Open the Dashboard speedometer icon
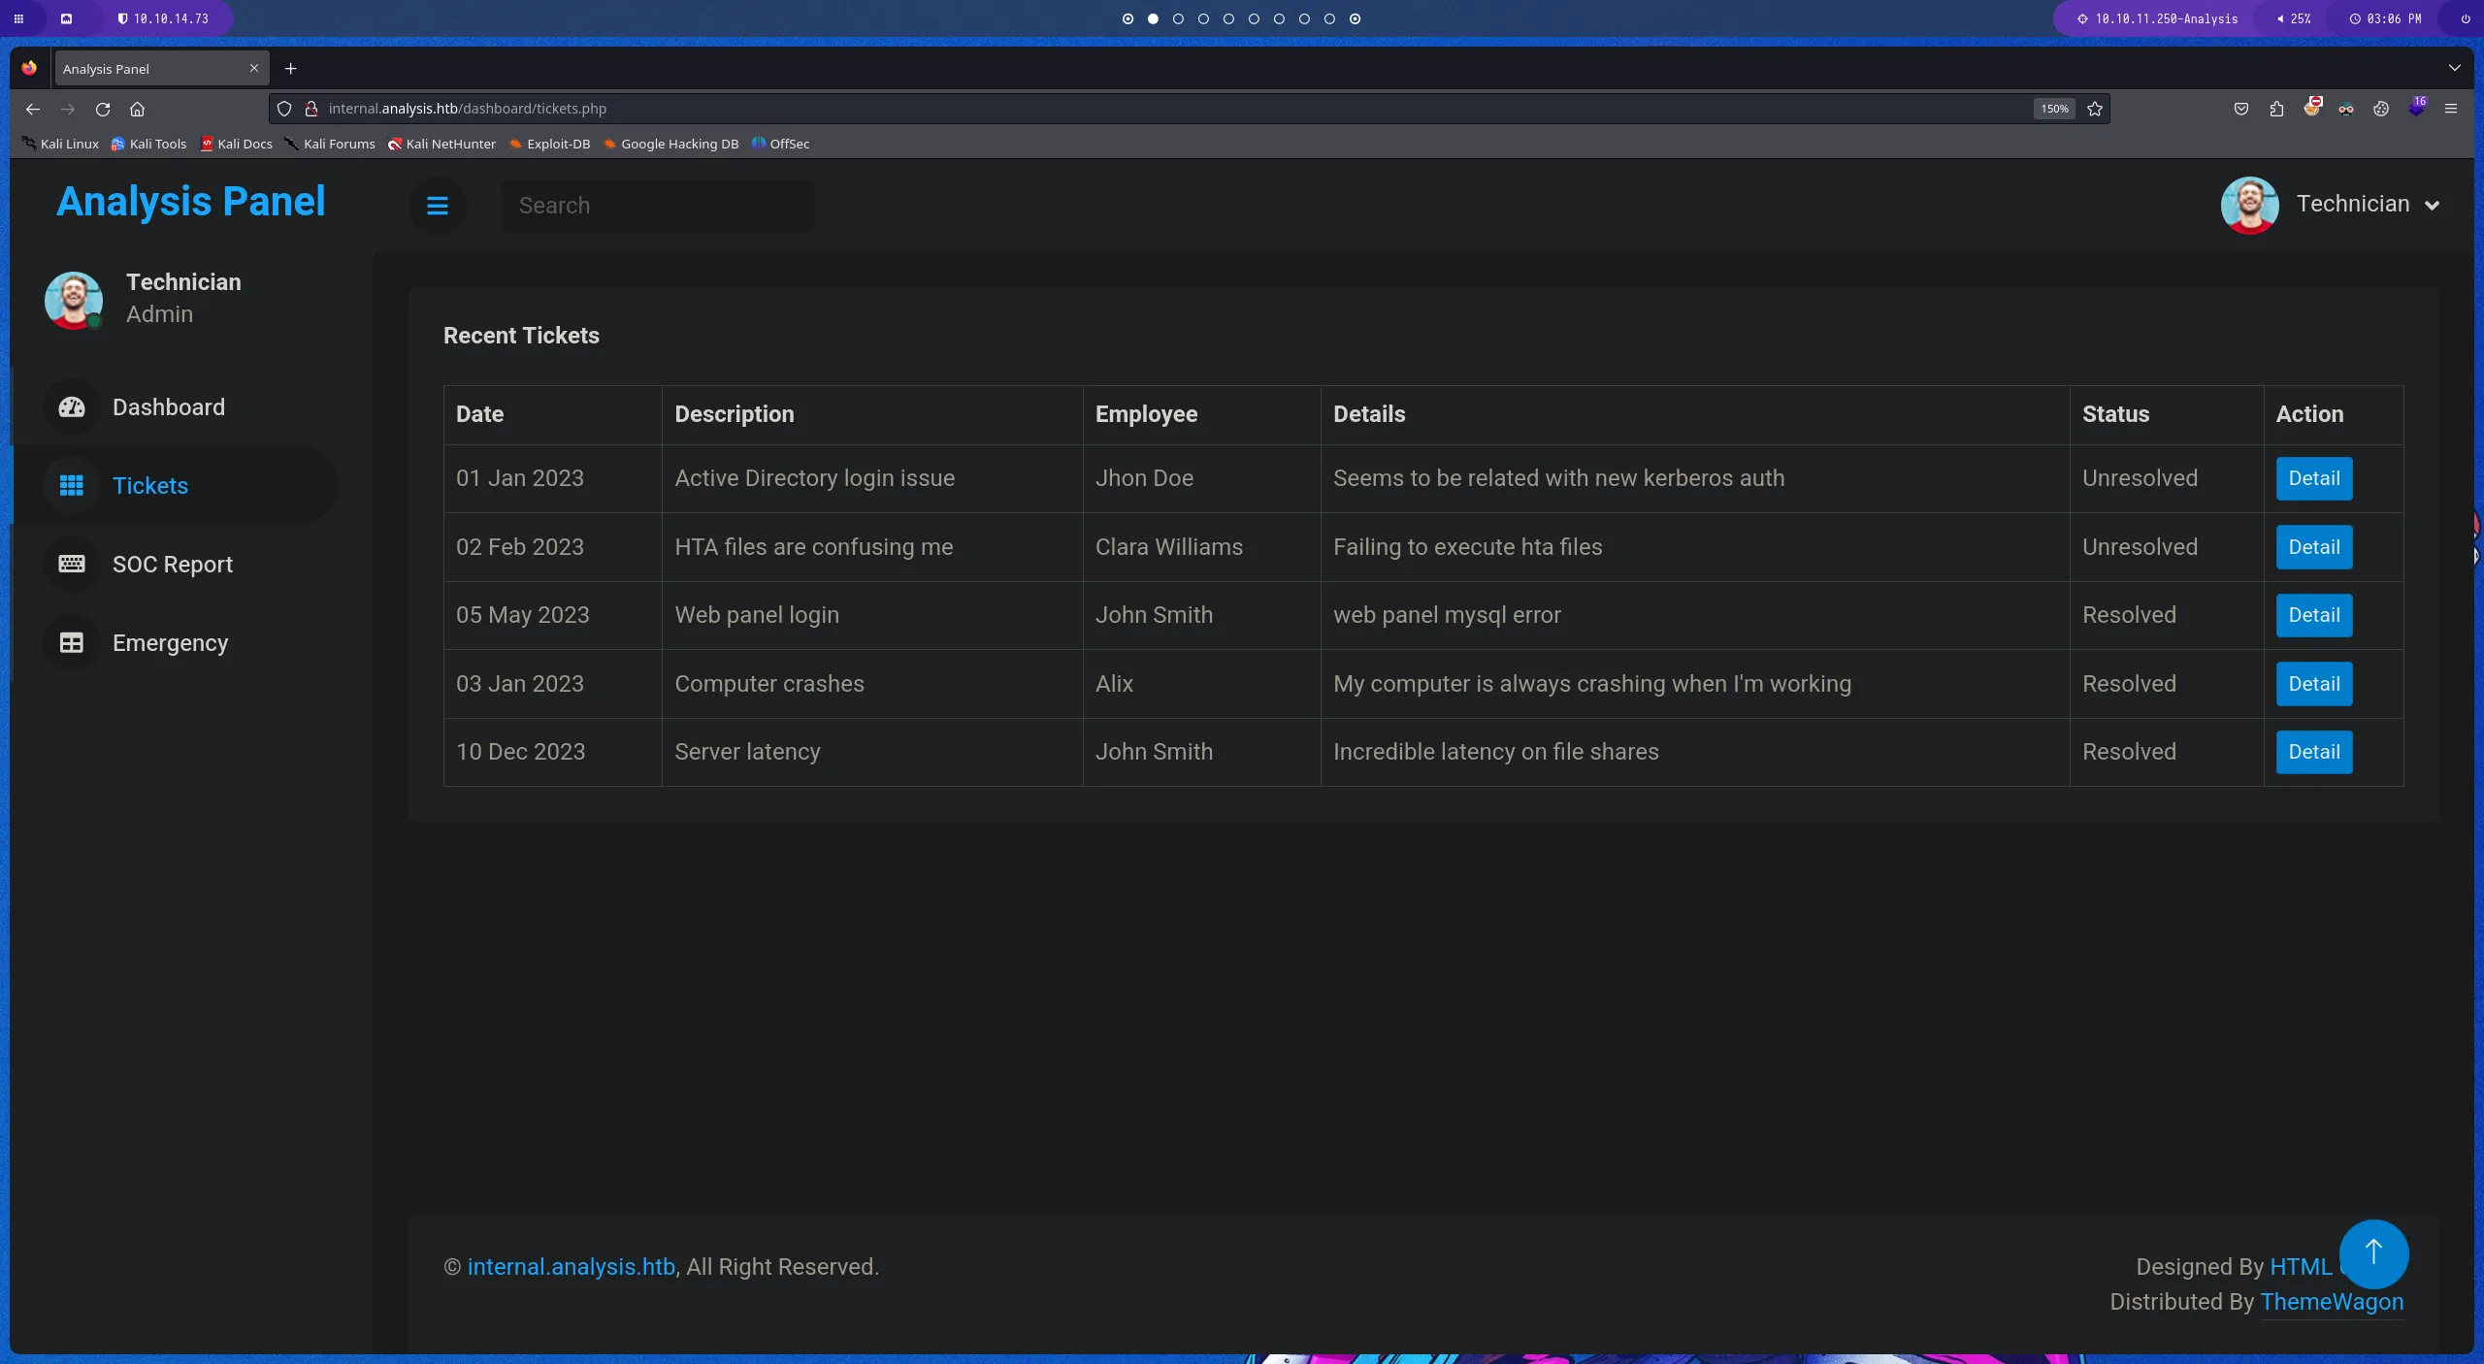Screen dimensions: 2484x1364 click(x=72, y=407)
